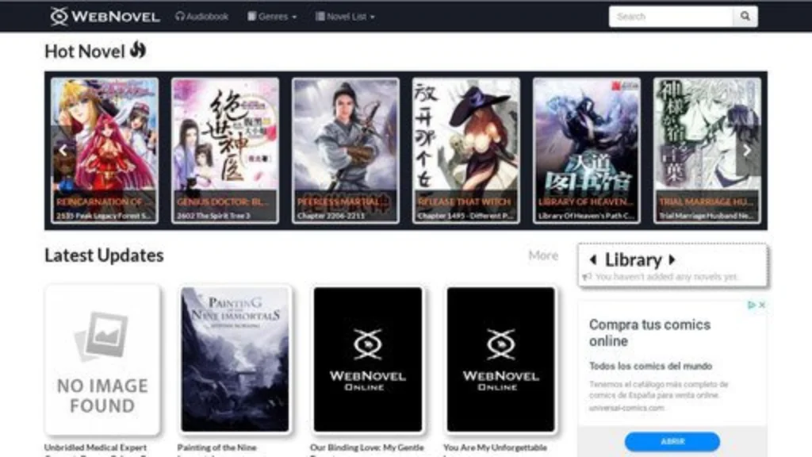
Task: Open Release That Witch novel cover
Action: (x=465, y=149)
